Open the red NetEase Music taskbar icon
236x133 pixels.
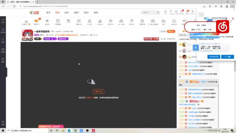click(x=93, y=131)
